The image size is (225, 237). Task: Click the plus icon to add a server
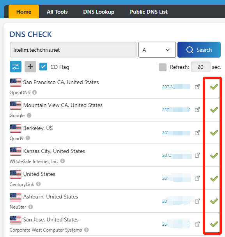point(30,67)
